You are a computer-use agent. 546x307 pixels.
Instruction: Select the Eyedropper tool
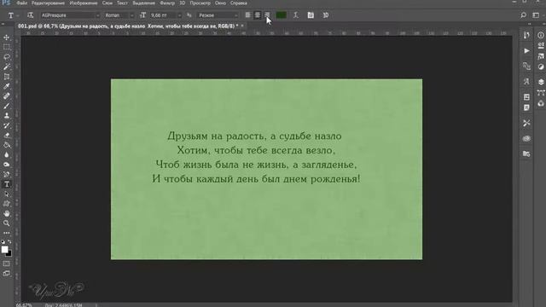7,86
